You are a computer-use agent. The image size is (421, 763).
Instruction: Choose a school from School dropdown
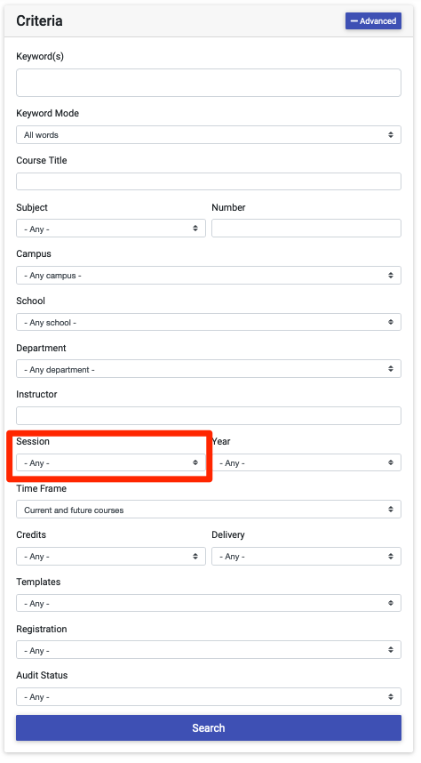point(208,322)
